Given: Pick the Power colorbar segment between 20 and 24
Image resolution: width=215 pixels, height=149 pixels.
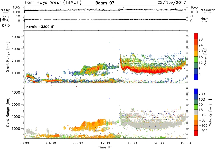Looking at the screenshot, I should 196,48.
